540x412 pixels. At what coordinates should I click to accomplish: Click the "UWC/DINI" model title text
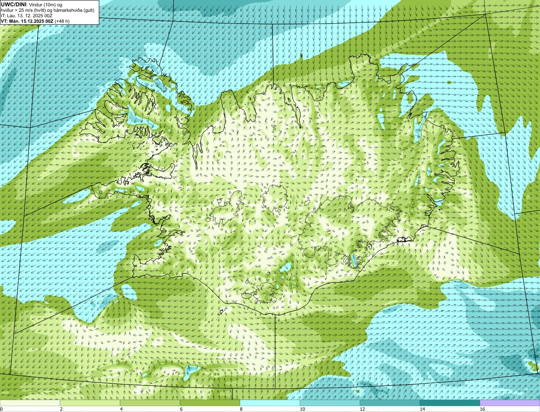14,4
